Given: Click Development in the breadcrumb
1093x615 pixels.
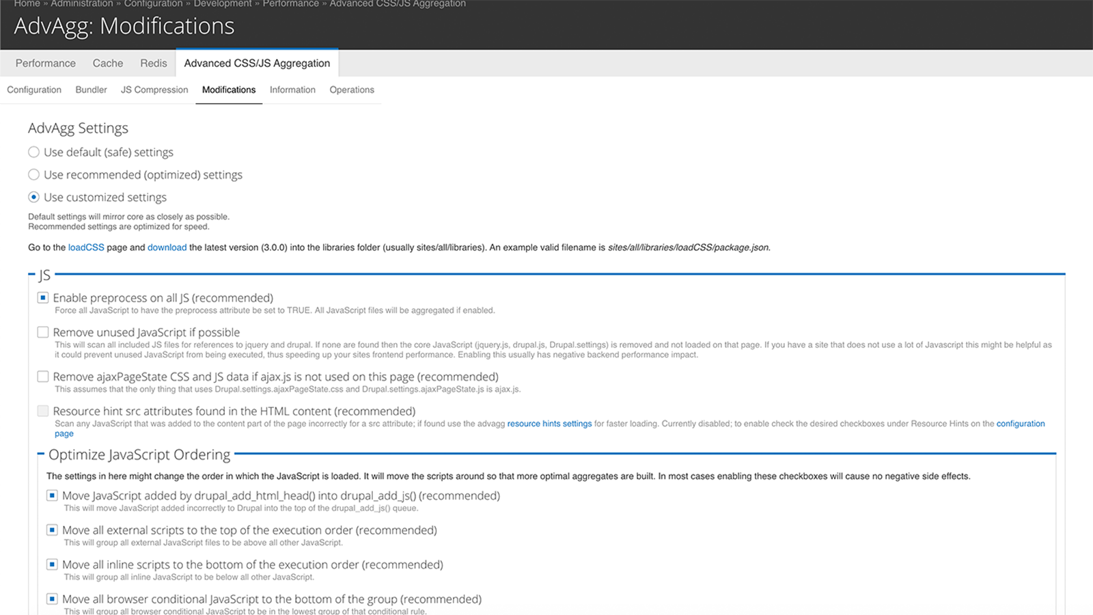Looking at the screenshot, I should pyautogui.click(x=223, y=4).
